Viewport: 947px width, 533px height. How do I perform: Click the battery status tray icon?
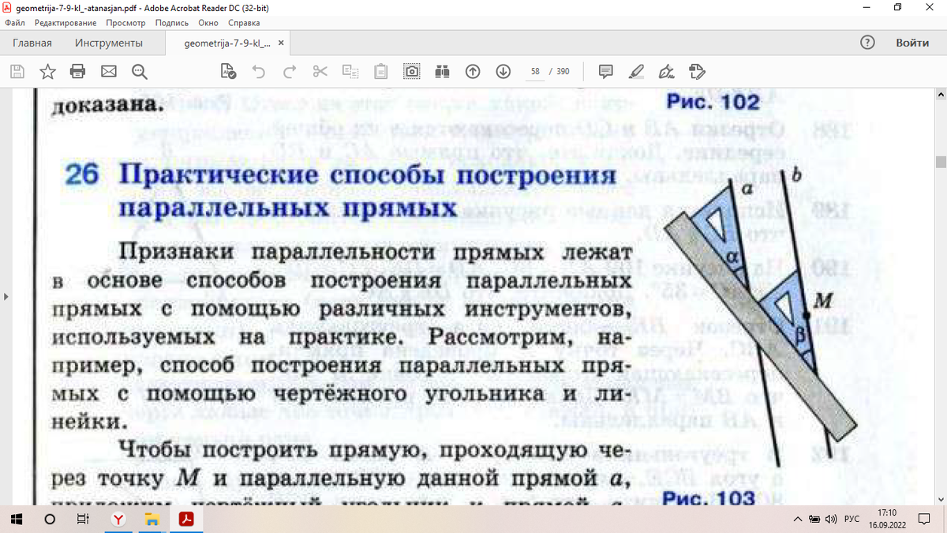click(x=814, y=519)
